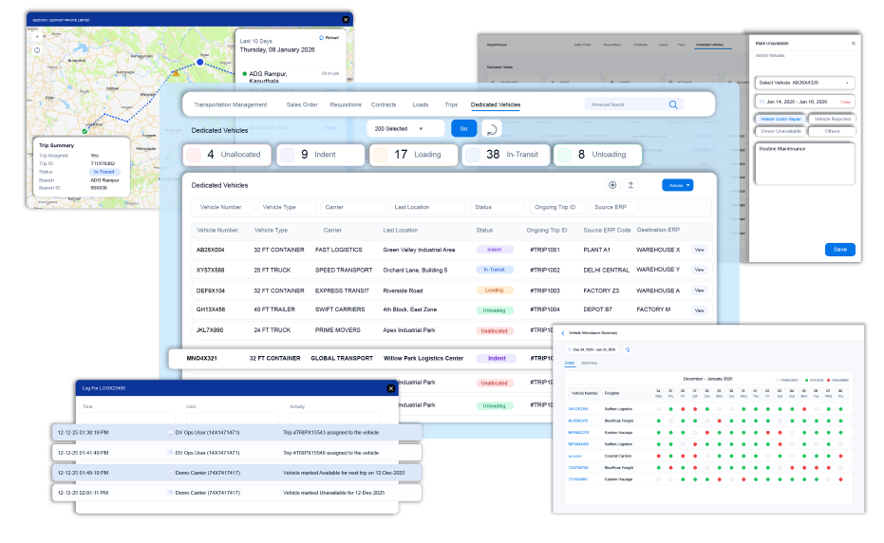This screenshot has height=543, width=884.
Task: Click the map info circle icon
Action: pyautogui.click(x=37, y=49)
